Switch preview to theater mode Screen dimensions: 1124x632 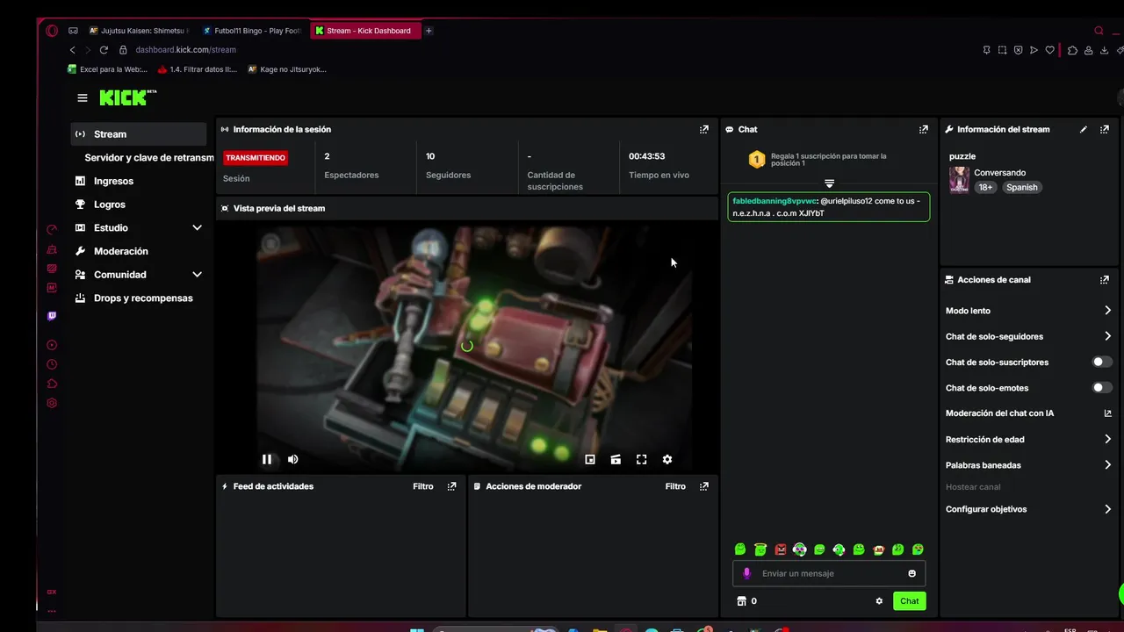click(x=616, y=459)
